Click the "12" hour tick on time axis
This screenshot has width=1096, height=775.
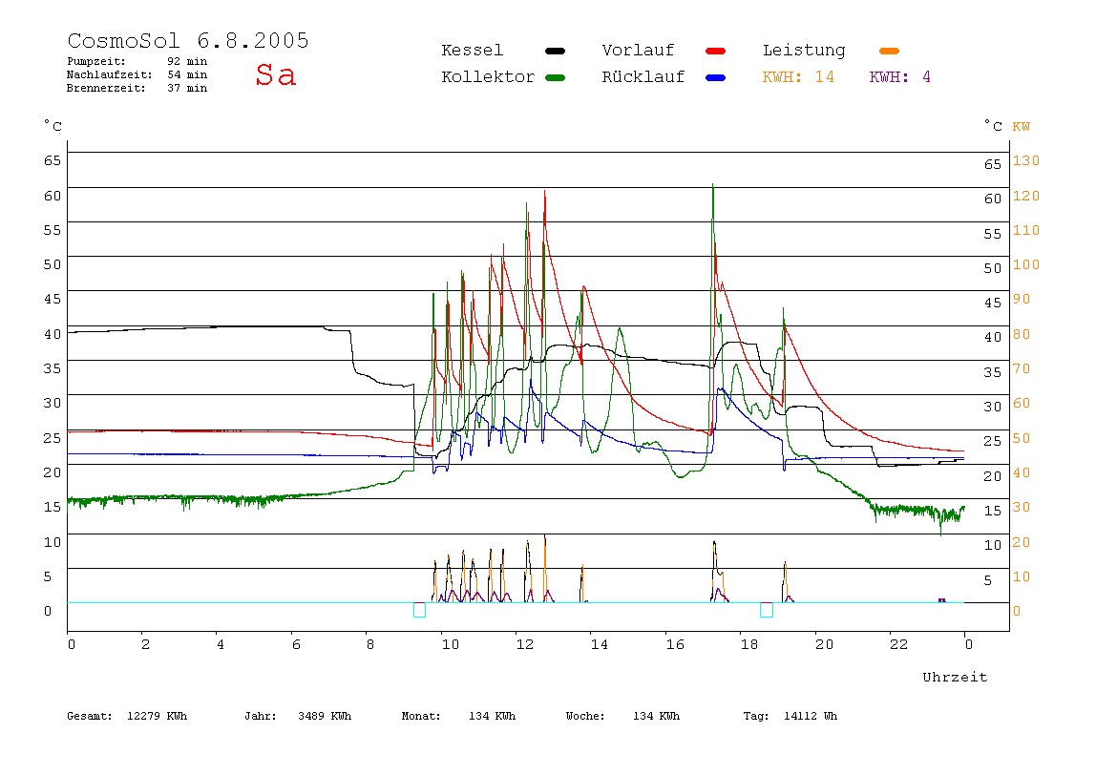pyautogui.click(x=525, y=644)
